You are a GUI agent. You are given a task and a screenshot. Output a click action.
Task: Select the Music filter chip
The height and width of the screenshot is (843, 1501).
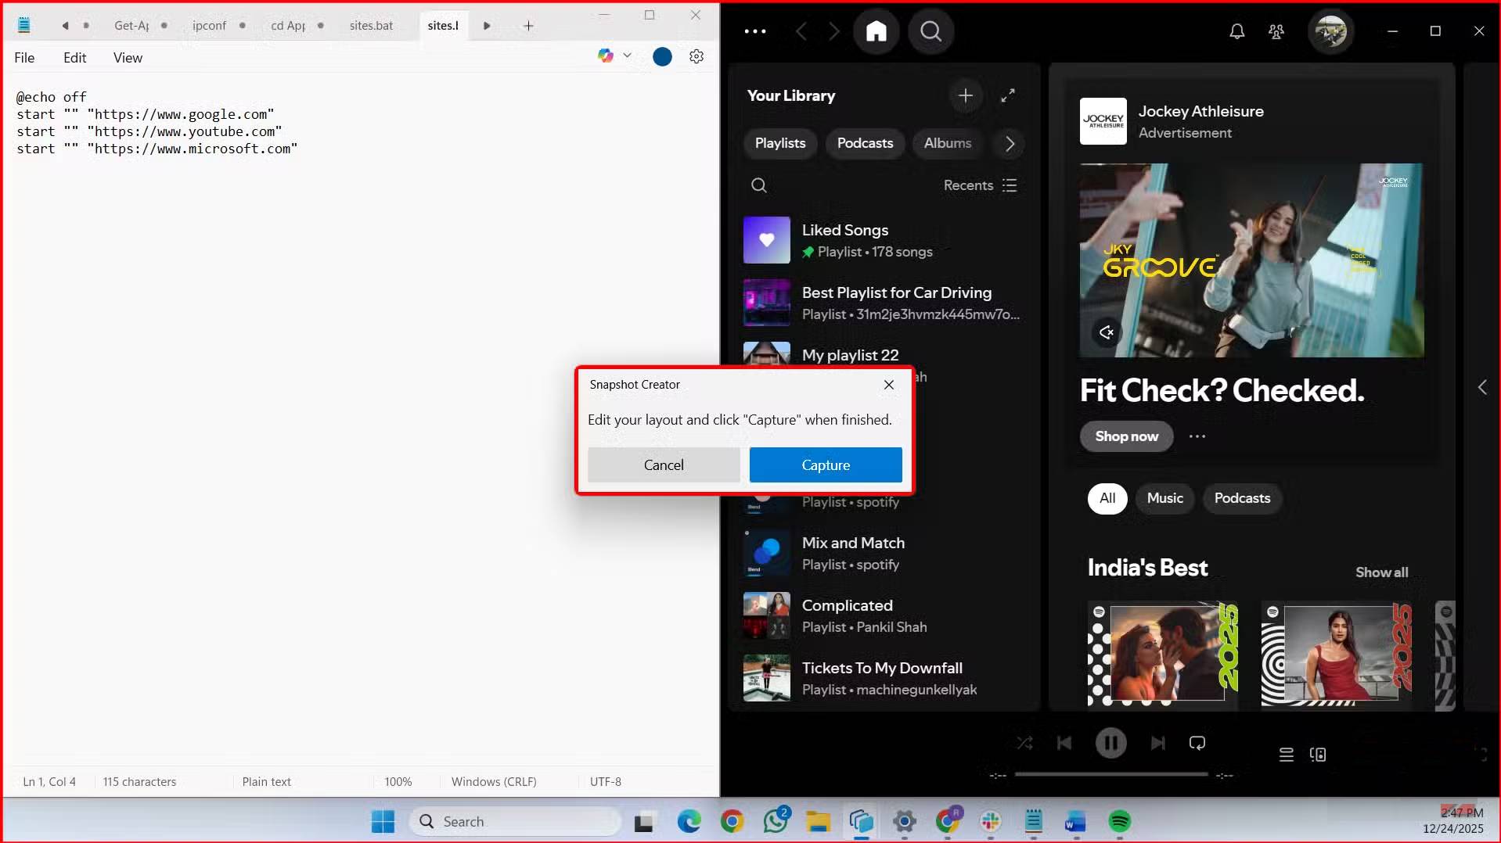tap(1164, 498)
